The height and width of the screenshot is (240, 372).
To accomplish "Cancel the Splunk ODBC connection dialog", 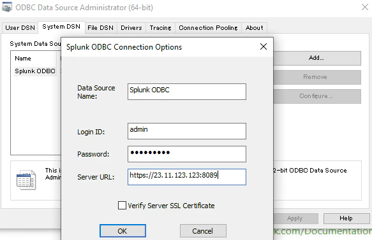I will tap(203, 230).
